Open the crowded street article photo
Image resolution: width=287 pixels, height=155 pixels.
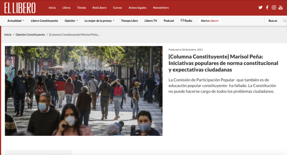click(x=84, y=91)
